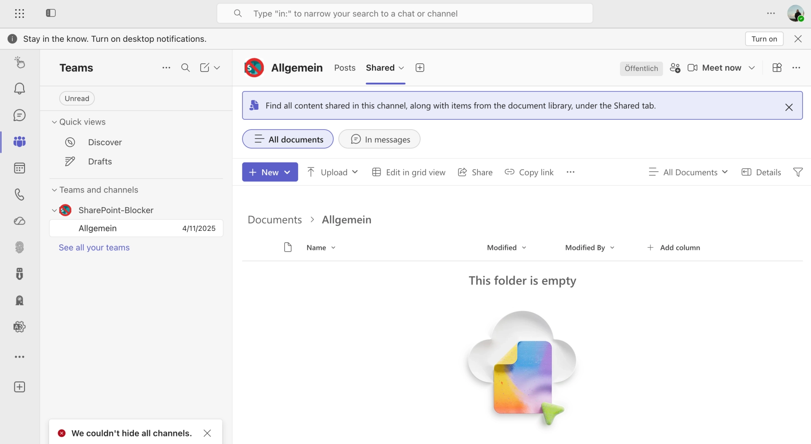811x444 pixels.
Task: Click the compose new message icon
Action: pyautogui.click(x=204, y=68)
